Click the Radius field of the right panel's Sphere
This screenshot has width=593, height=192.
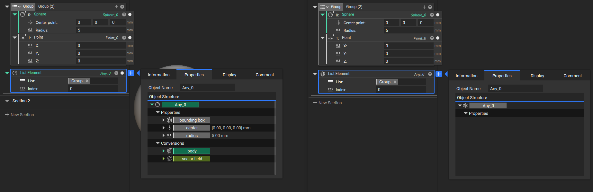(x=409, y=30)
